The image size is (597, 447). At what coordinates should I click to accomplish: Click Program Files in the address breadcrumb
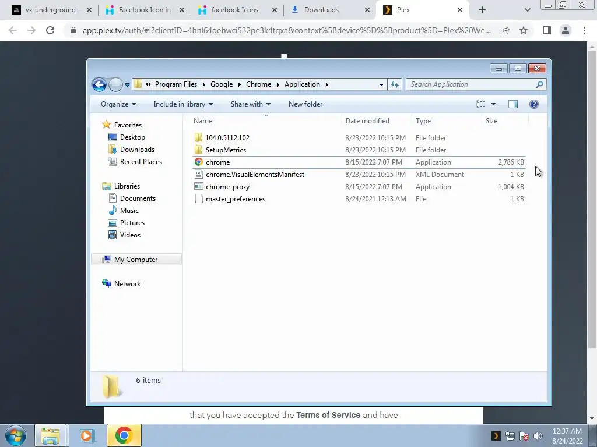176,84
